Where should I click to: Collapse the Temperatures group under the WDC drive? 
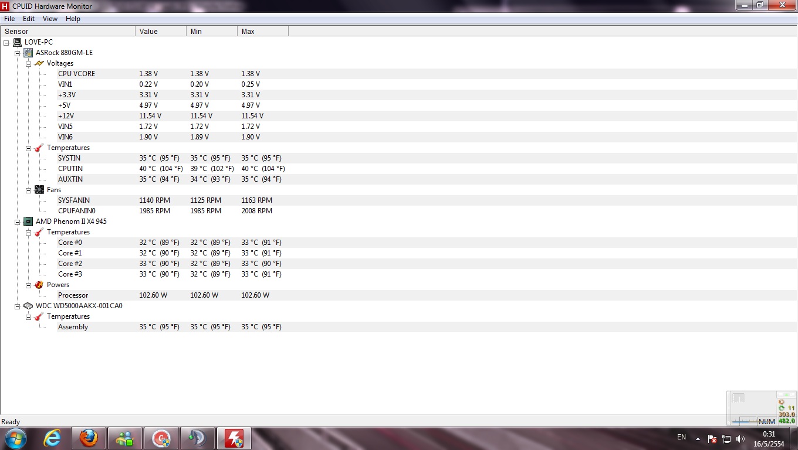pos(29,316)
